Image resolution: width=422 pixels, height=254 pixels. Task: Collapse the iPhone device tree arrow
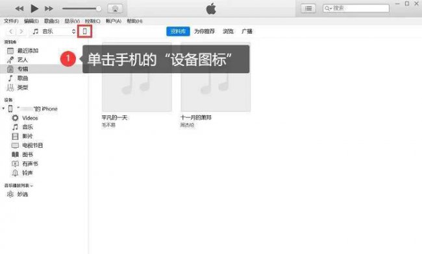(3, 108)
